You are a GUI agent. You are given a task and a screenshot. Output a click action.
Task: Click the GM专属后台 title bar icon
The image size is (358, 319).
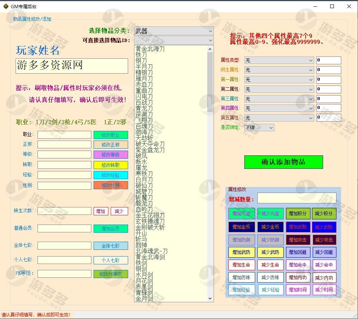pos(6,6)
